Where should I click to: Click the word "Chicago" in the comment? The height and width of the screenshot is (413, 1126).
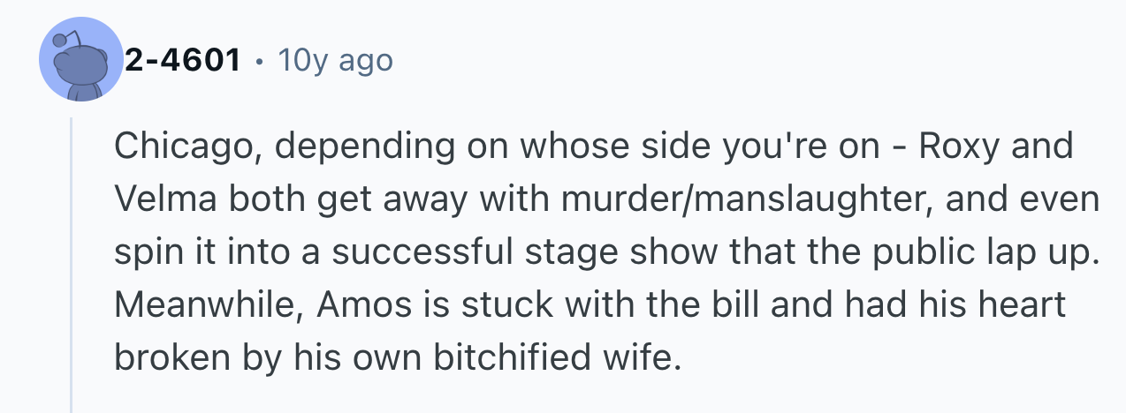(180, 146)
